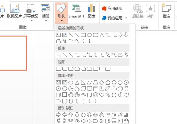Select the diamond in 基本形状

point(101,83)
